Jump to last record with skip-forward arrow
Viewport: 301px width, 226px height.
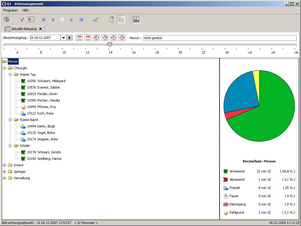tap(81, 19)
